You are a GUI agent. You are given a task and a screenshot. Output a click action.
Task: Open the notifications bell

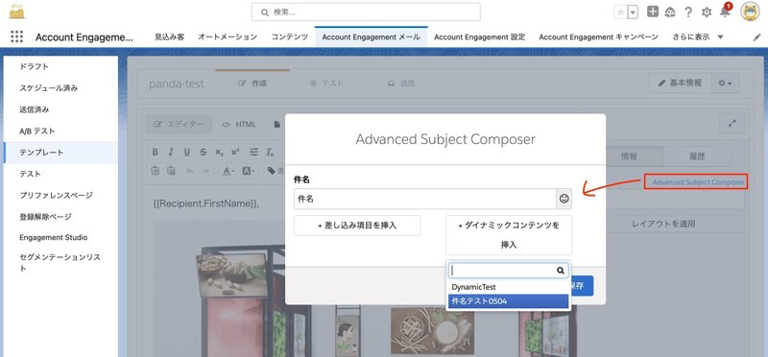click(x=725, y=12)
